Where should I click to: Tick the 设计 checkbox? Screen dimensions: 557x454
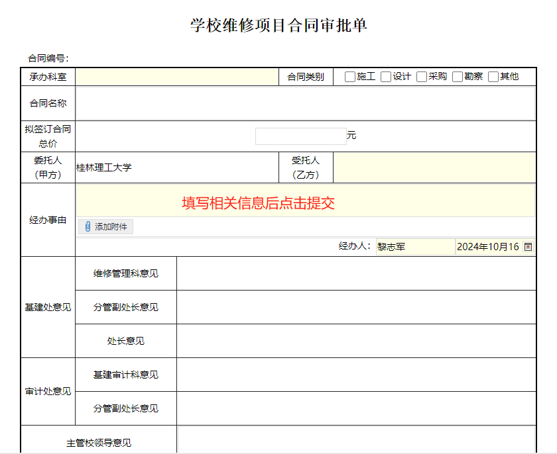click(x=386, y=77)
